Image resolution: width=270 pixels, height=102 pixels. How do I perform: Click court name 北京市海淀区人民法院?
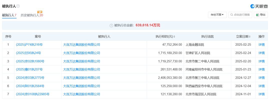coord(201,94)
